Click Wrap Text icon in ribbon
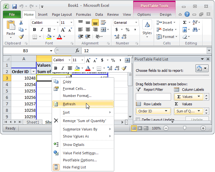 pyautogui.click(x=103, y=23)
